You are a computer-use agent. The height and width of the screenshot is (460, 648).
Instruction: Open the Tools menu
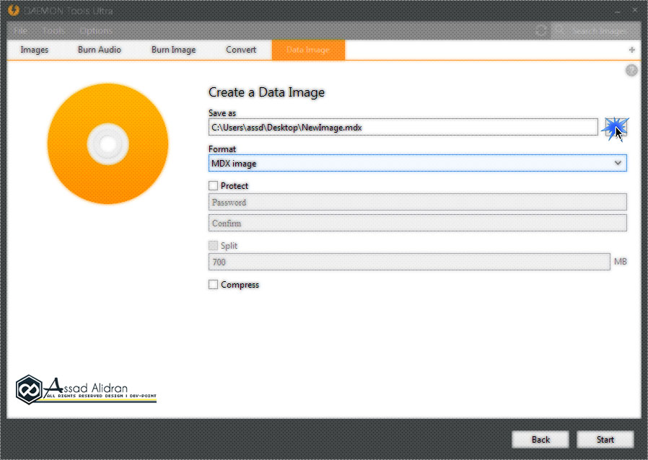pyautogui.click(x=53, y=30)
